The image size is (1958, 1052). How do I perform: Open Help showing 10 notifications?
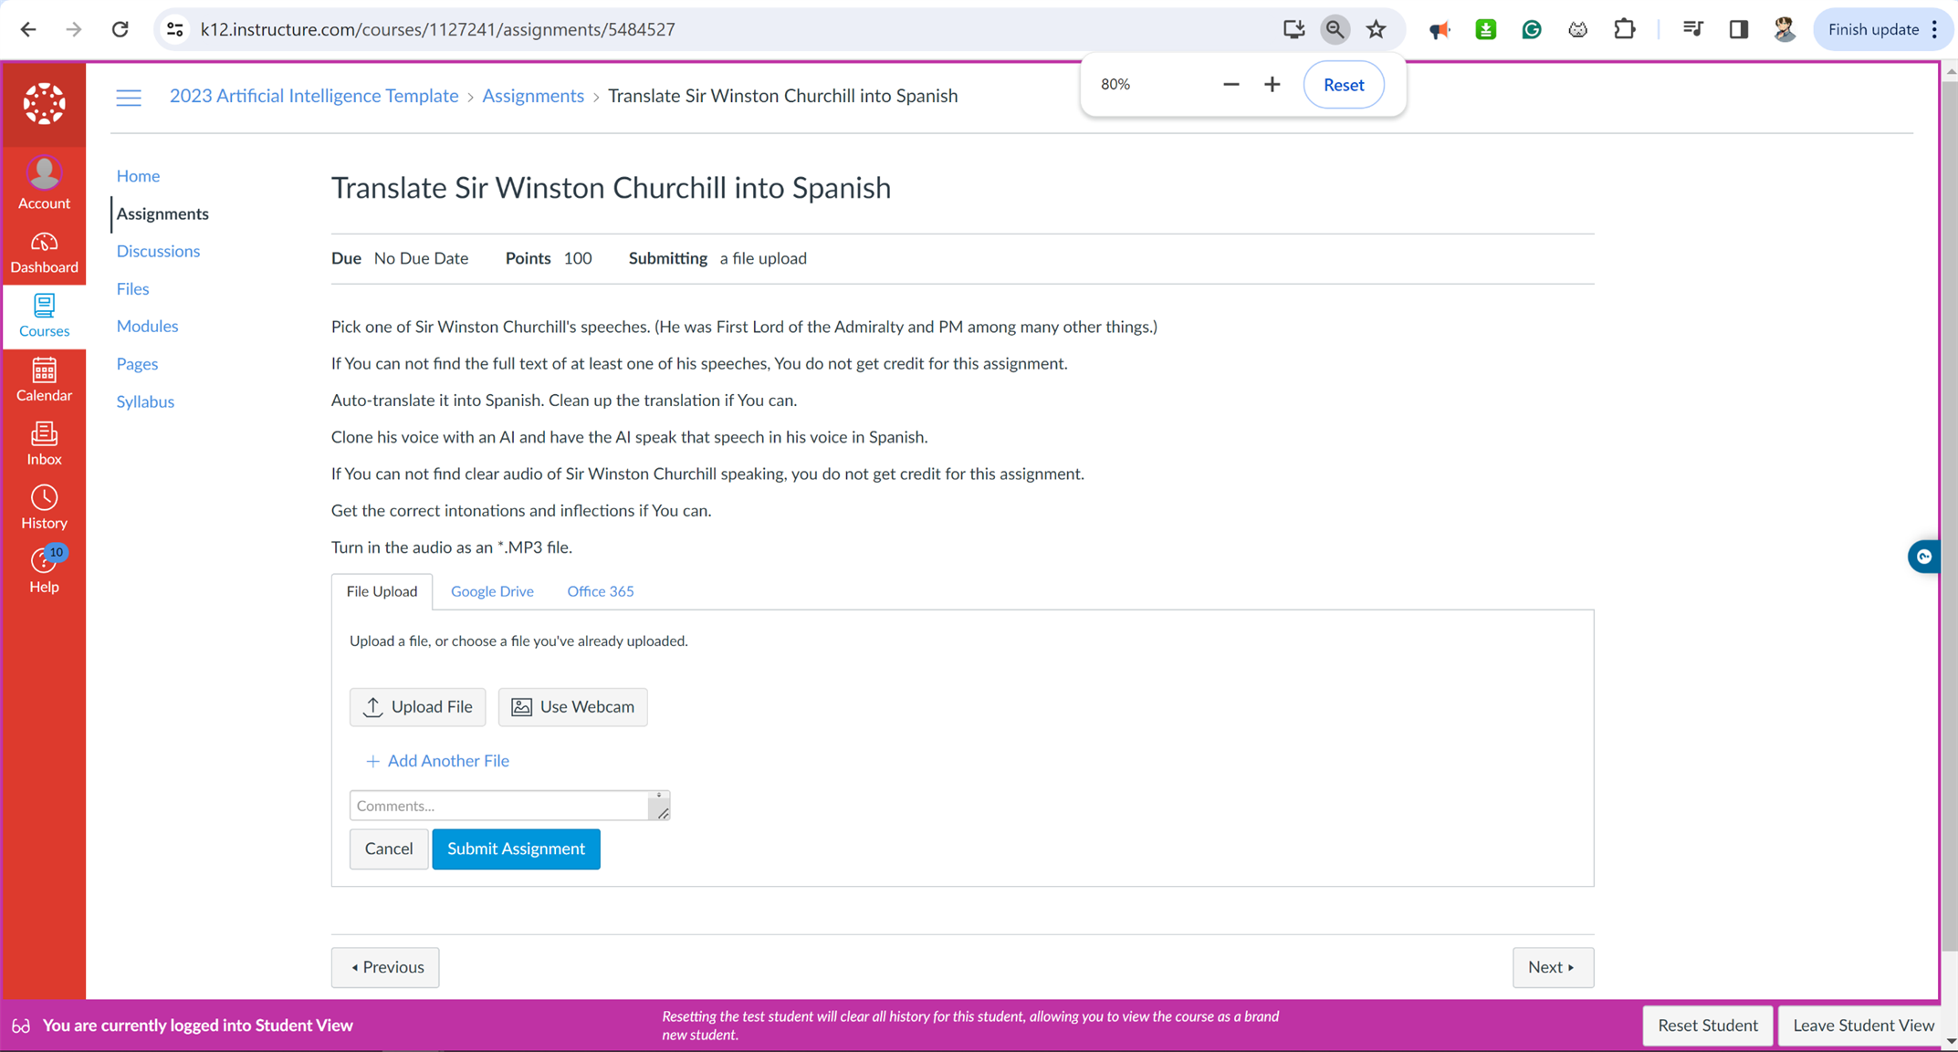(x=43, y=571)
